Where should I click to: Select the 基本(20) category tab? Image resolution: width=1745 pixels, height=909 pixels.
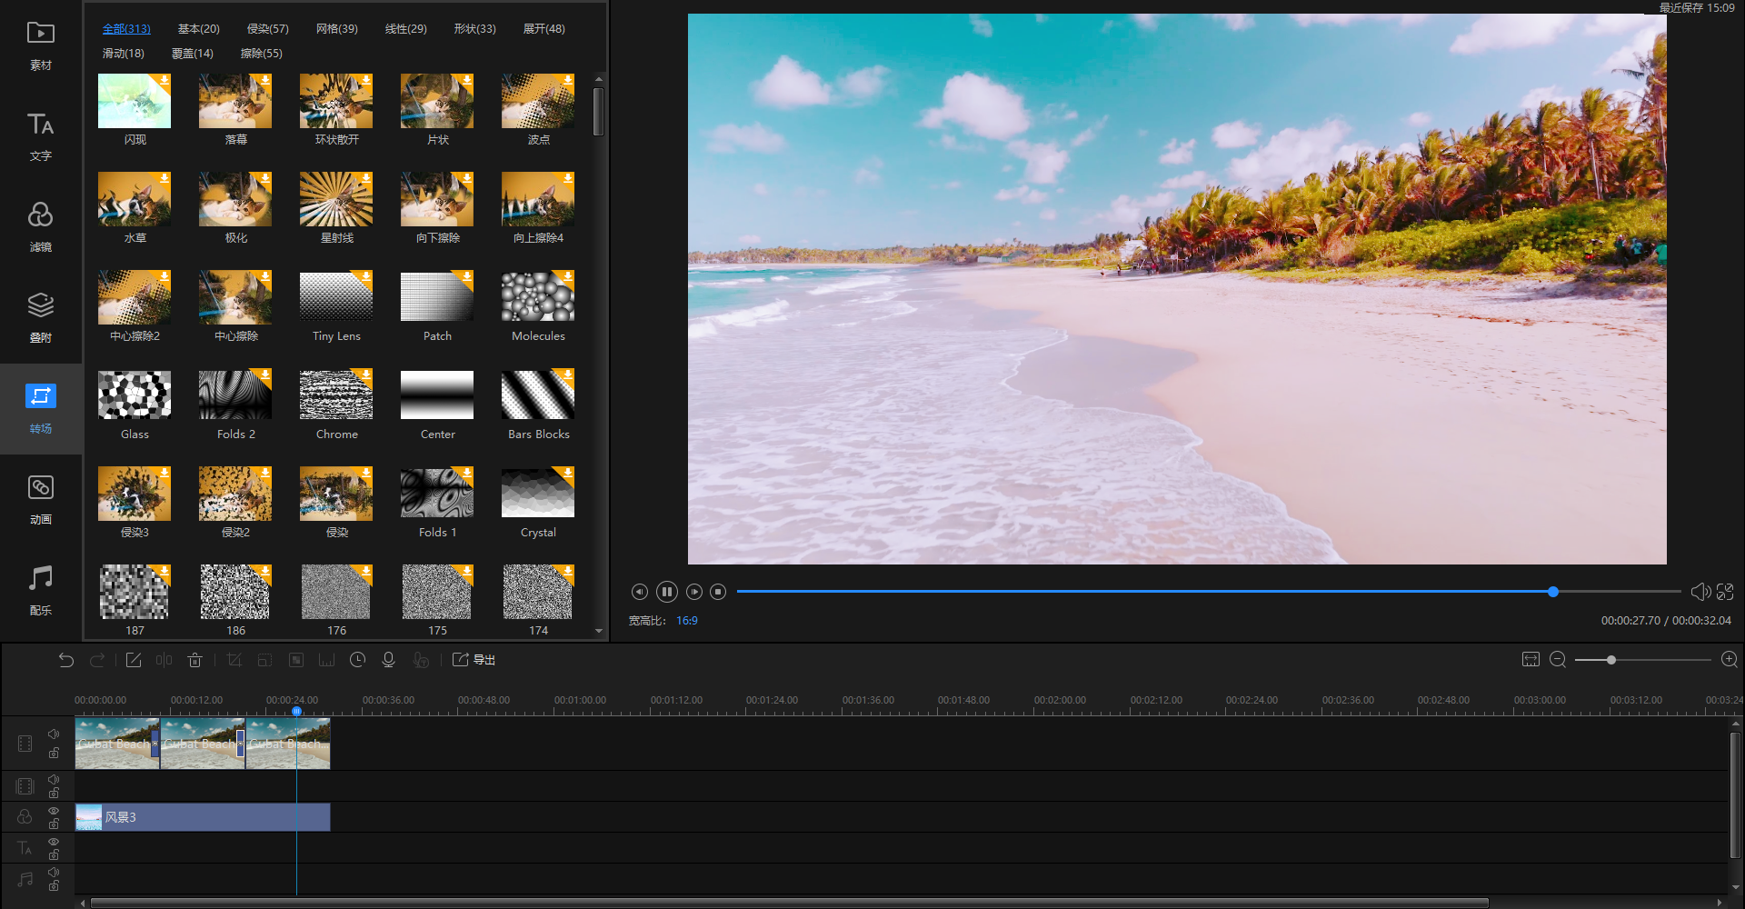click(198, 29)
